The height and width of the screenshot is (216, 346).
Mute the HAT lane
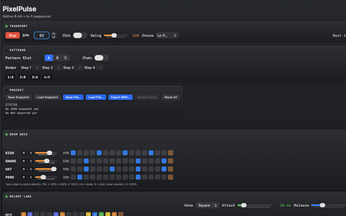tap(24, 169)
